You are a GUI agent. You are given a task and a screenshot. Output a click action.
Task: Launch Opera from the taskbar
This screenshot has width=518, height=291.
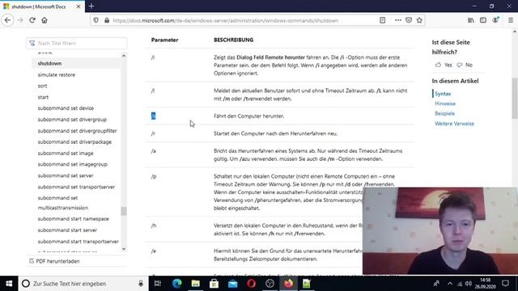pos(252,284)
